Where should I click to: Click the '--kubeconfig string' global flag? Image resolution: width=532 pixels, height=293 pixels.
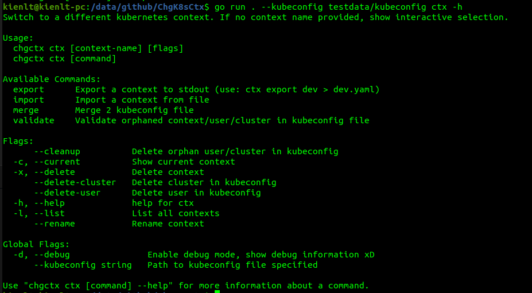tap(83, 265)
